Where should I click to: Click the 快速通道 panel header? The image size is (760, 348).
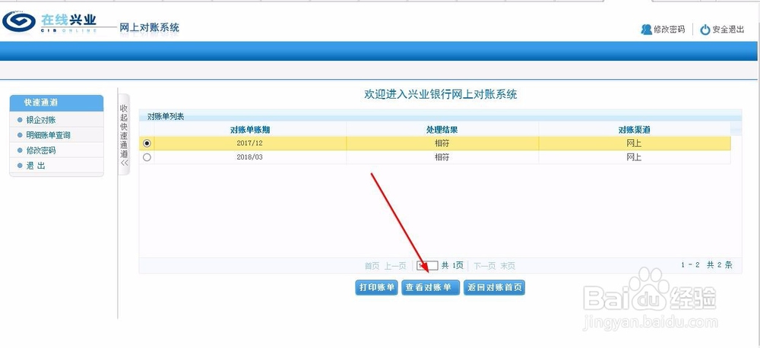(x=56, y=103)
